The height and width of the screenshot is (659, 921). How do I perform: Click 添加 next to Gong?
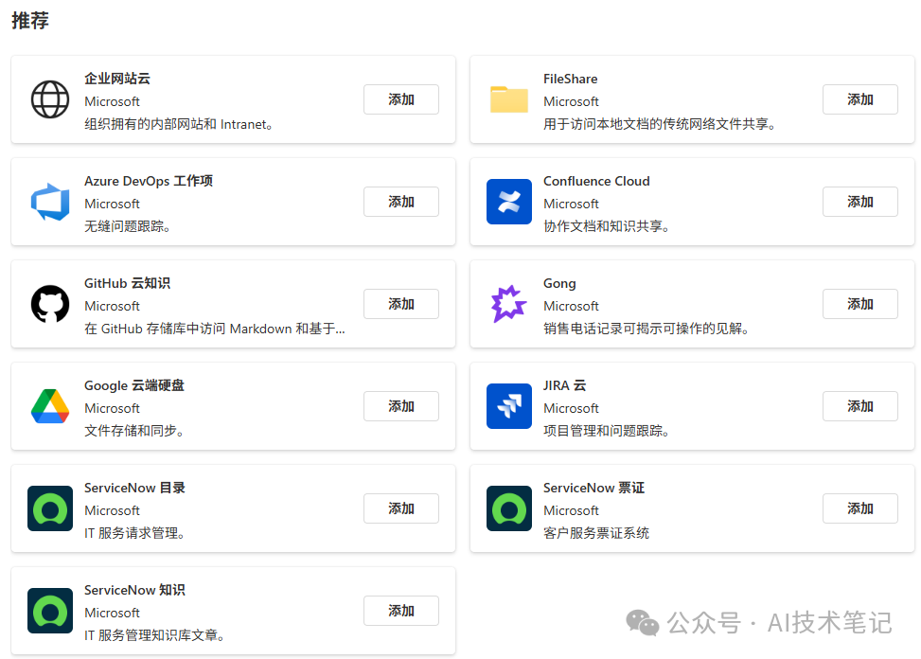click(859, 304)
